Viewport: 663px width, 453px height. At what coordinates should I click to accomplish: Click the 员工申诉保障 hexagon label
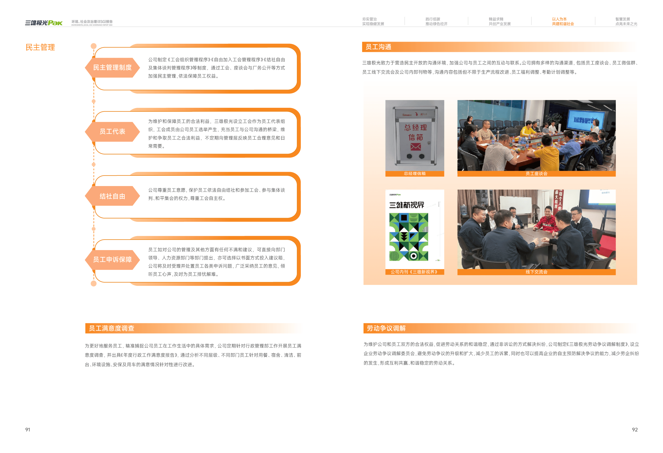coord(112,260)
